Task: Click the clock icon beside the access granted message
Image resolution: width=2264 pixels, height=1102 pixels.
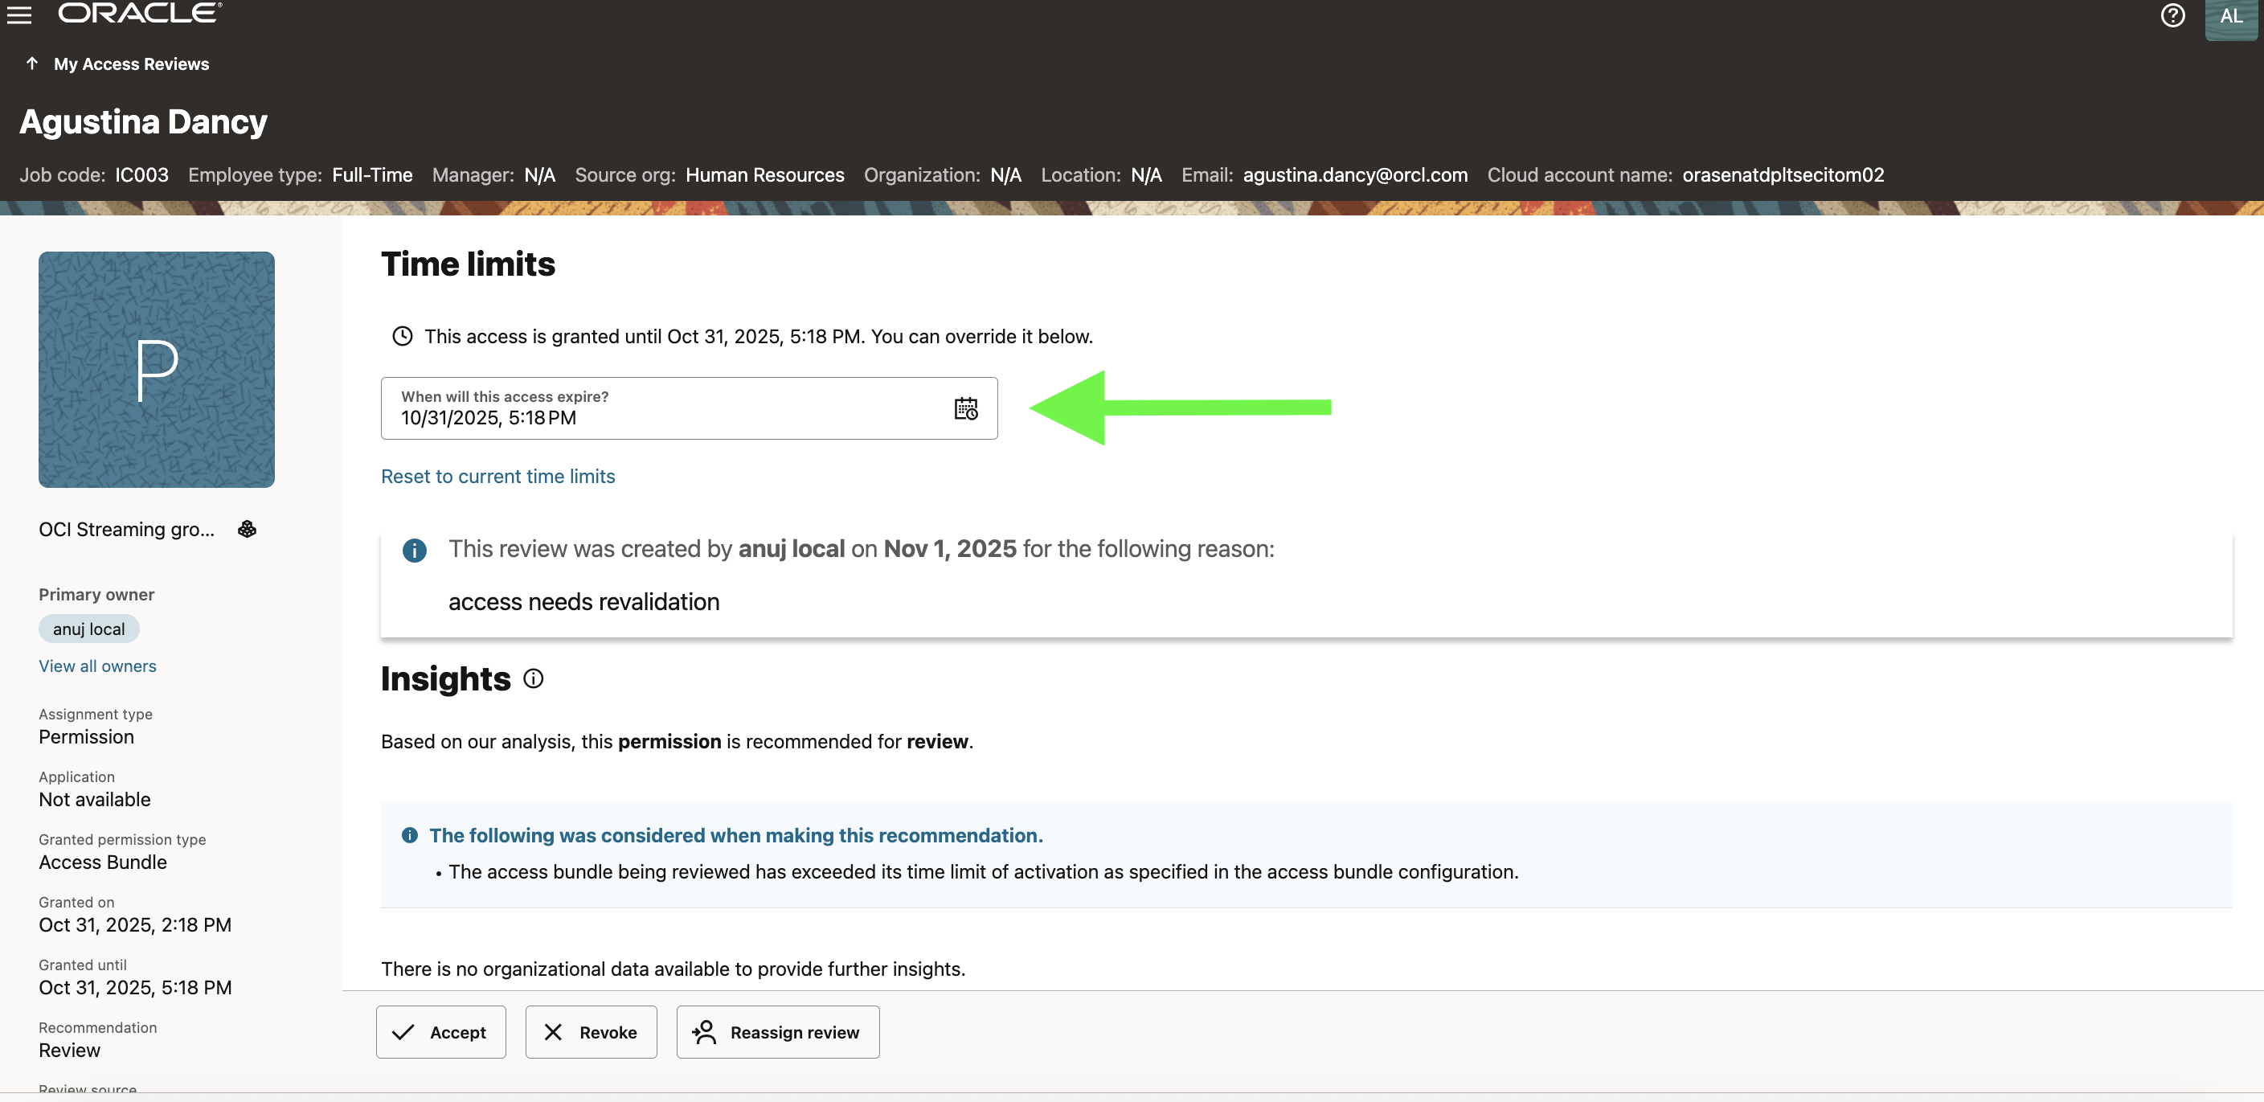Action: 402,337
